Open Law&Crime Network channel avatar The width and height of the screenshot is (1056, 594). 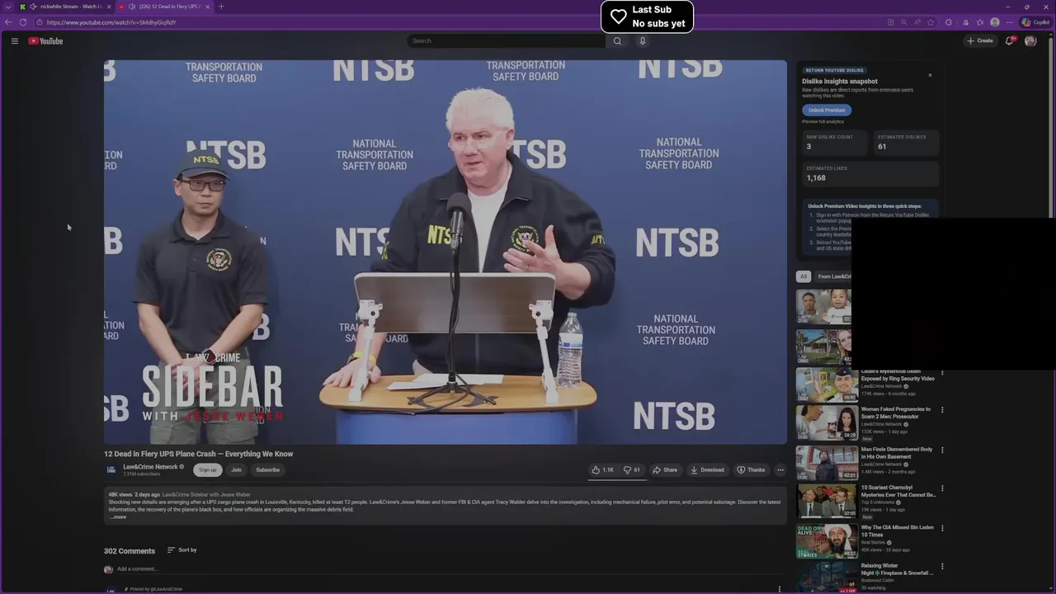click(111, 470)
